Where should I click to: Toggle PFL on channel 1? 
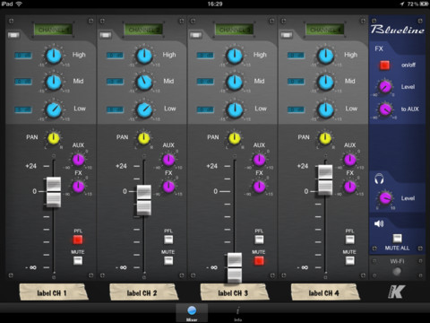coord(78,240)
